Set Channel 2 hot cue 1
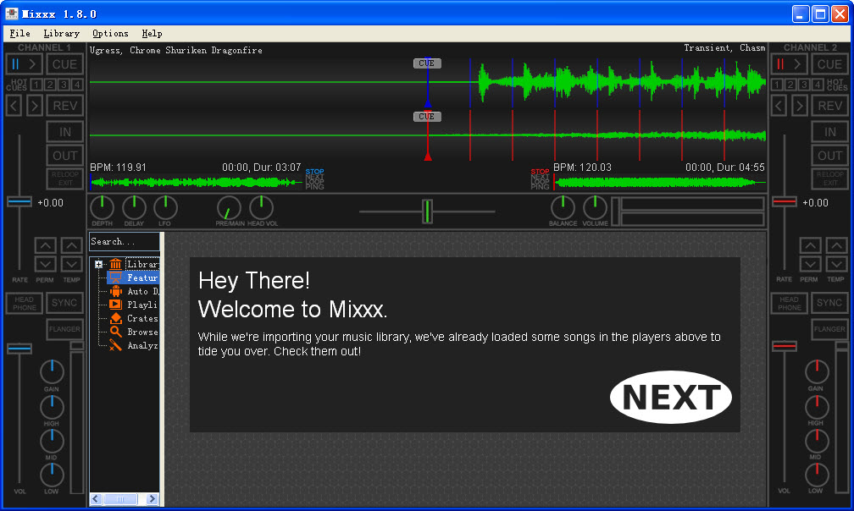This screenshot has height=511, width=854. click(777, 85)
